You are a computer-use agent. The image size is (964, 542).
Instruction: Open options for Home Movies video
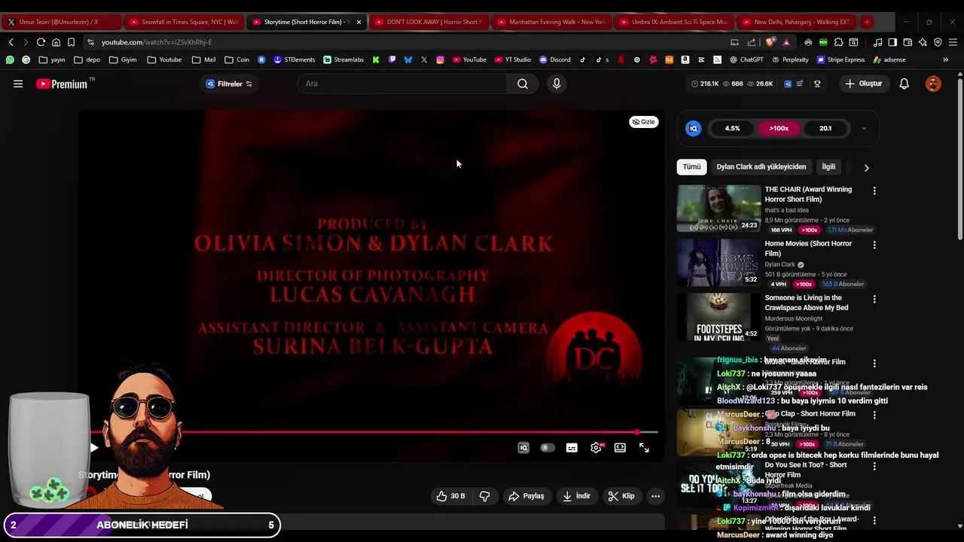click(874, 245)
